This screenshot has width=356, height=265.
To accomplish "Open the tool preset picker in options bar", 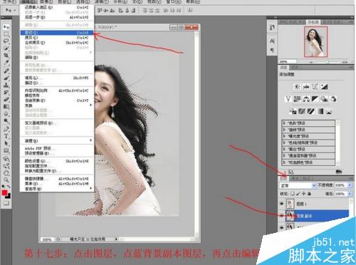I will click(11, 10).
